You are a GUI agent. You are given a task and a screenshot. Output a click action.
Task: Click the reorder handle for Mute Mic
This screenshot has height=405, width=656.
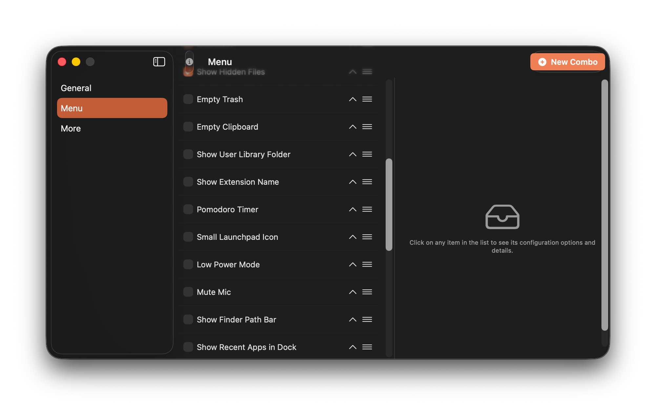(x=367, y=292)
